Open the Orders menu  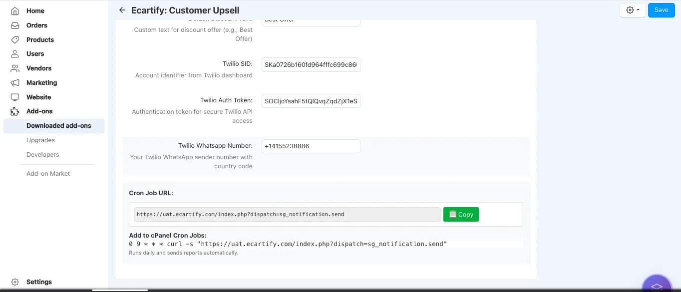[37, 25]
